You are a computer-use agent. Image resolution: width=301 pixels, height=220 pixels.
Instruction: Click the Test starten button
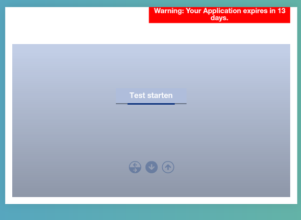click(x=151, y=96)
